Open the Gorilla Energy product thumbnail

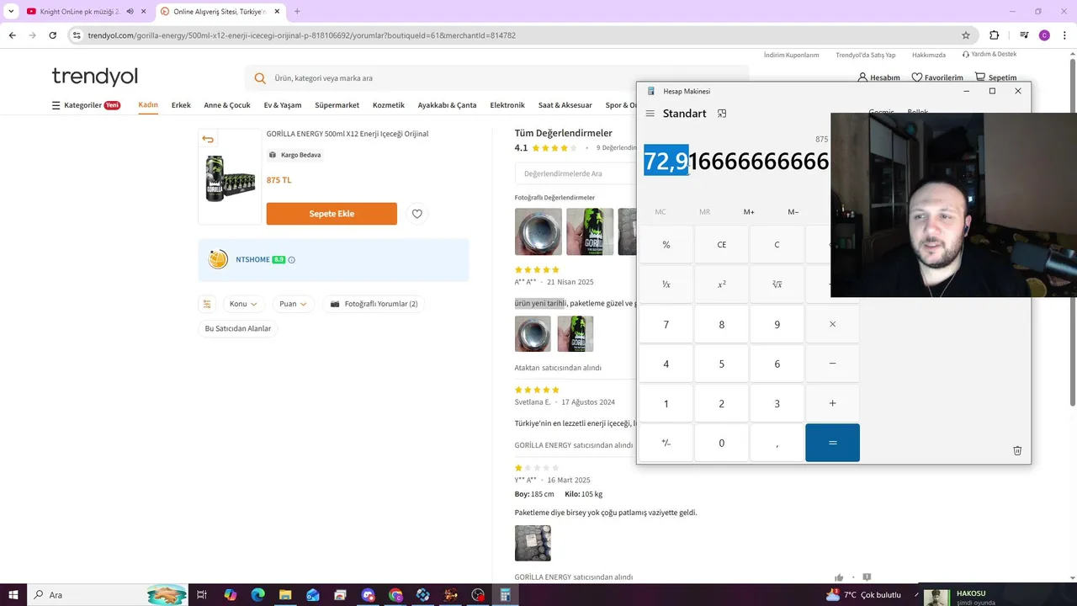click(x=230, y=178)
